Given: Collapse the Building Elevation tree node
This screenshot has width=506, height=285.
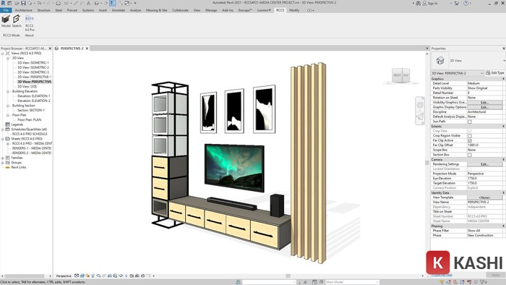Looking at the screenshot, I should (8, 91).
